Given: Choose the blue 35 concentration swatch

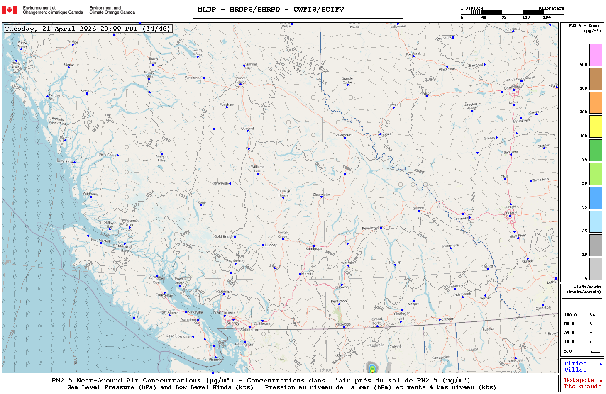Looking at the screenshot, I should pos(596,198).
